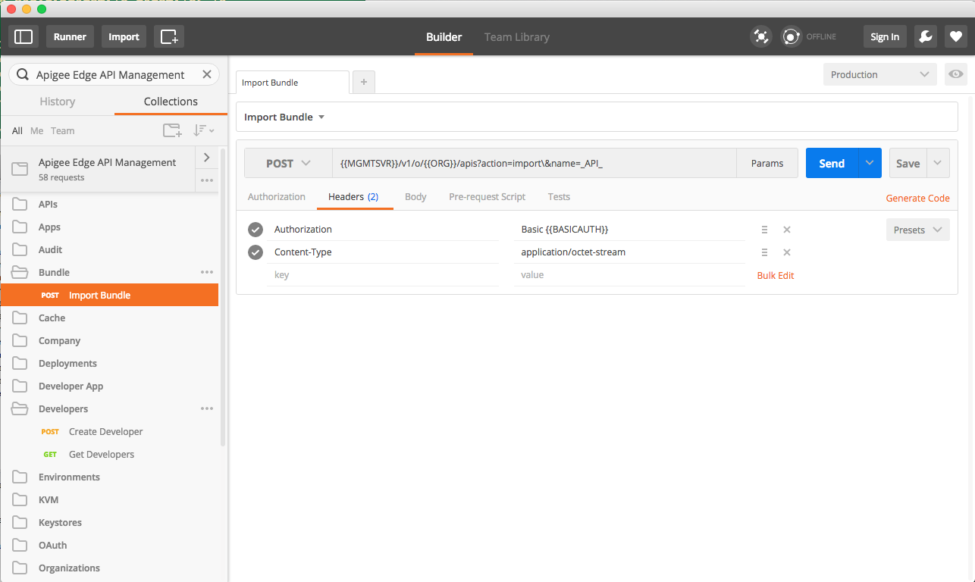Open a new window icon
975x582 pixels.
[169, 36]
